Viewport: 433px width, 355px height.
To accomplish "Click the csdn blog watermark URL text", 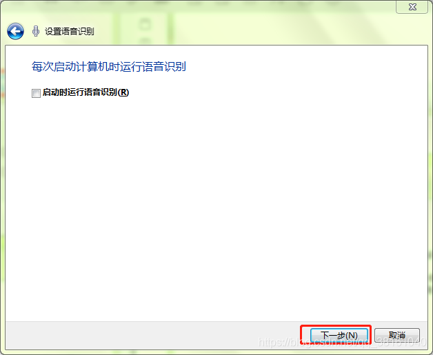I will 342,343.
